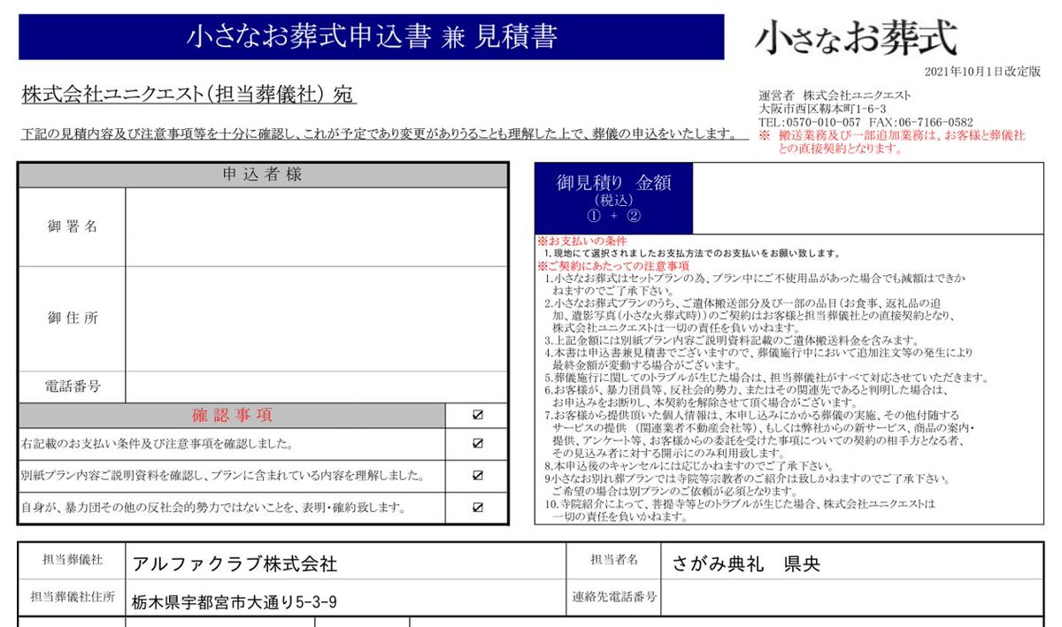Select the TEL:0570-010-057 FAX line
Viewport: 1062px width, 627px height.
[x=866, y=122]
